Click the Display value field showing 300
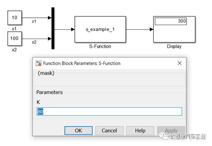 pos(171,21)
